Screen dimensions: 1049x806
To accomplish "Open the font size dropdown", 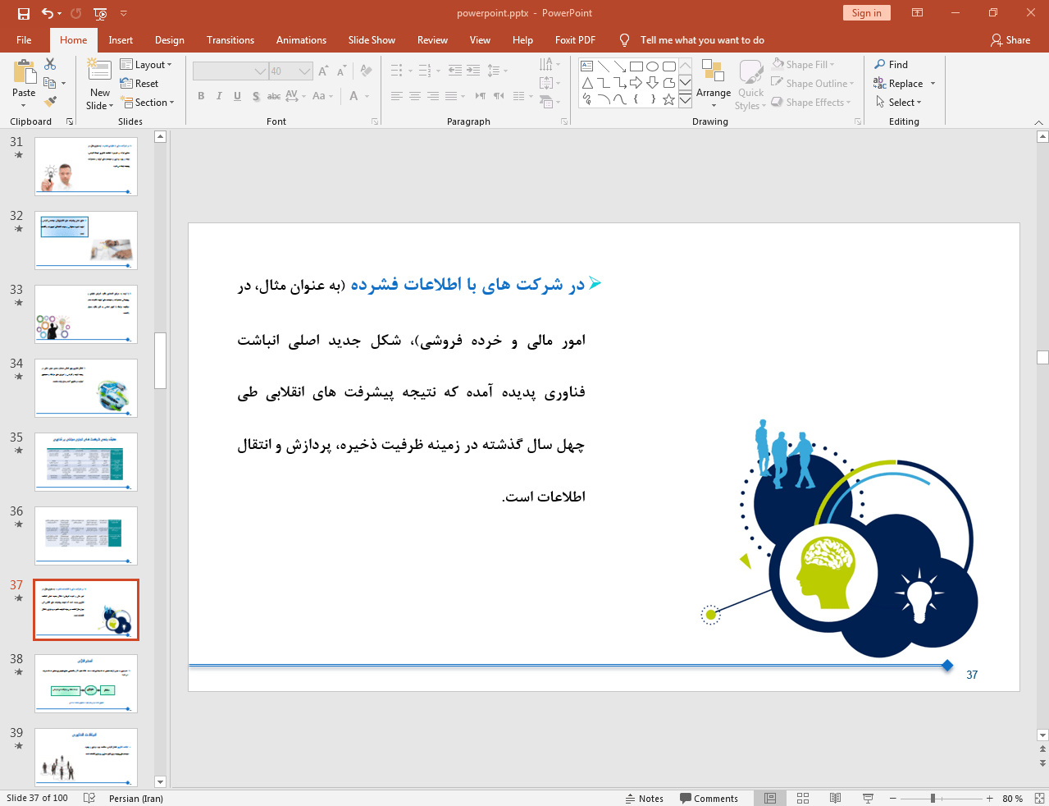I will (x=305, y=71).
